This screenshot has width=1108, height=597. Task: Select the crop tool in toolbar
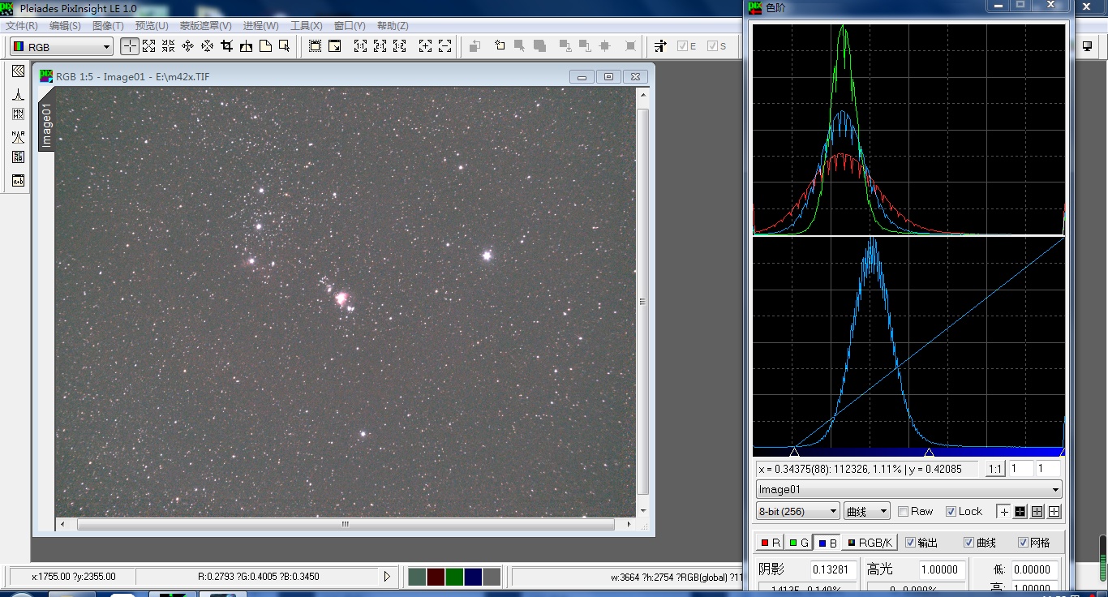(227, 46)
